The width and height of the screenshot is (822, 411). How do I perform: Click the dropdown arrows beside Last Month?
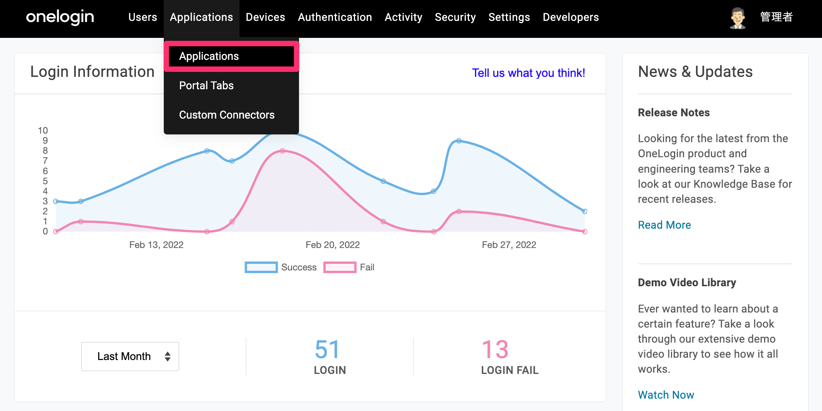[168, 356]
